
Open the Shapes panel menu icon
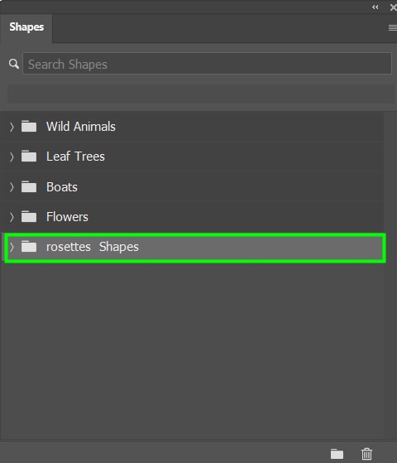[x=393, y=28]
